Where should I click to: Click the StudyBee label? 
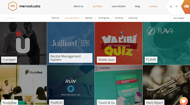[9, 103]
